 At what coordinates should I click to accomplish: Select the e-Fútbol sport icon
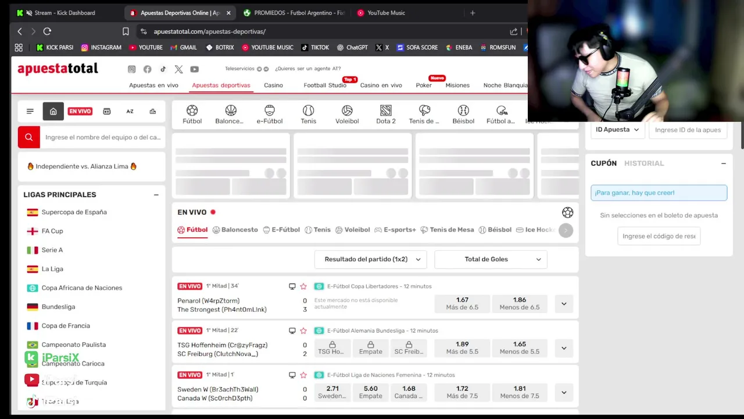pyautogui.click(x=270, y=115)
